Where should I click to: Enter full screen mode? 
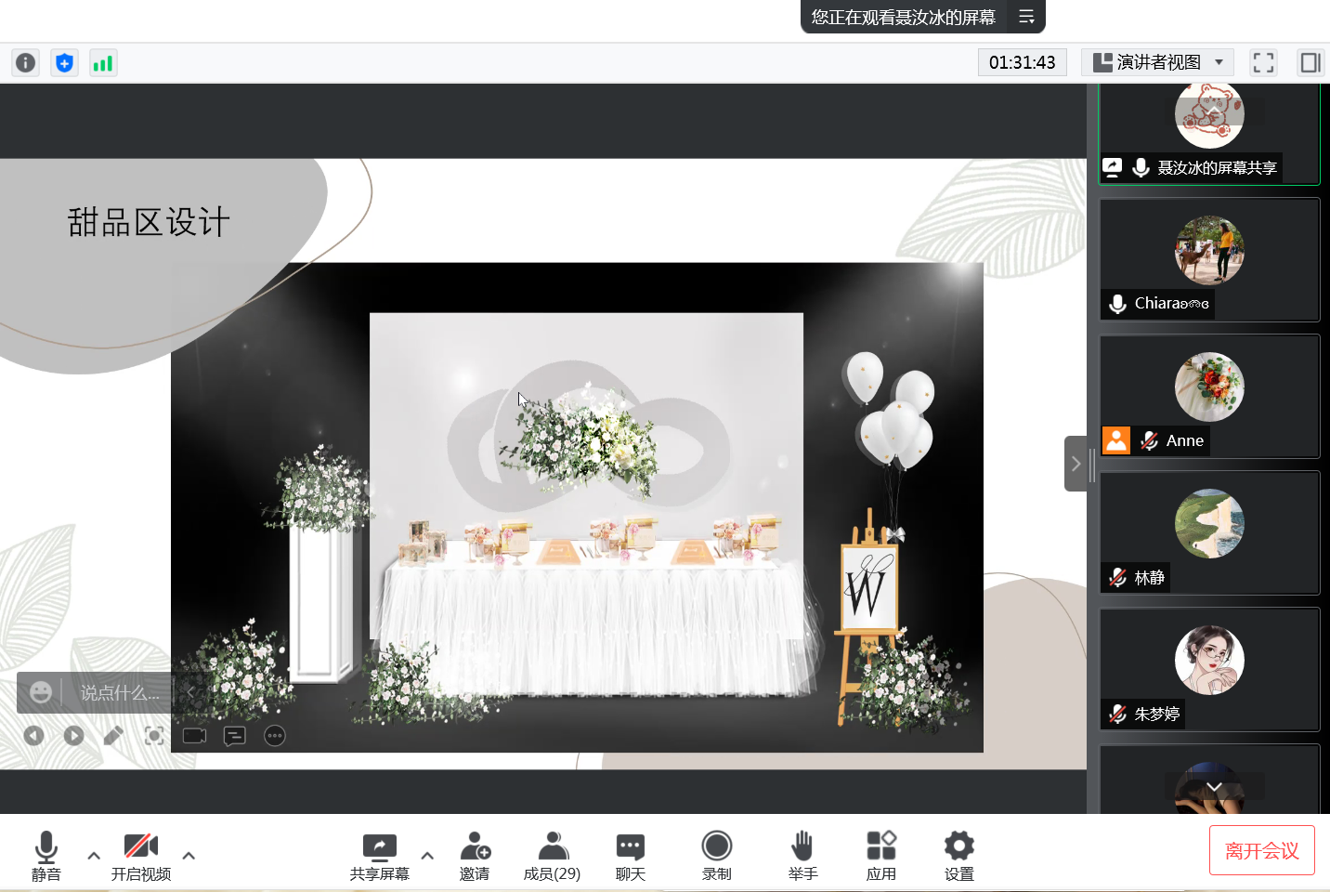coord(1263,62)
